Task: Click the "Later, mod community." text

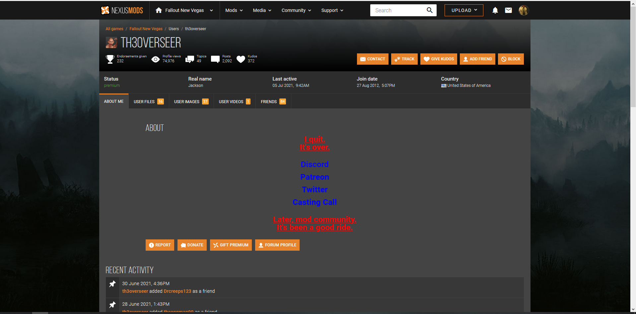Action: coord(315,220)
